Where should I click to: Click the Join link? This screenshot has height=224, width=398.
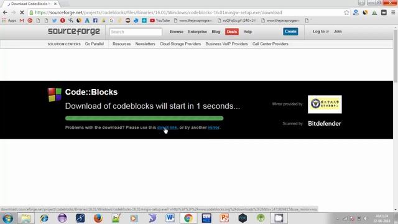(x=338, y=31)
